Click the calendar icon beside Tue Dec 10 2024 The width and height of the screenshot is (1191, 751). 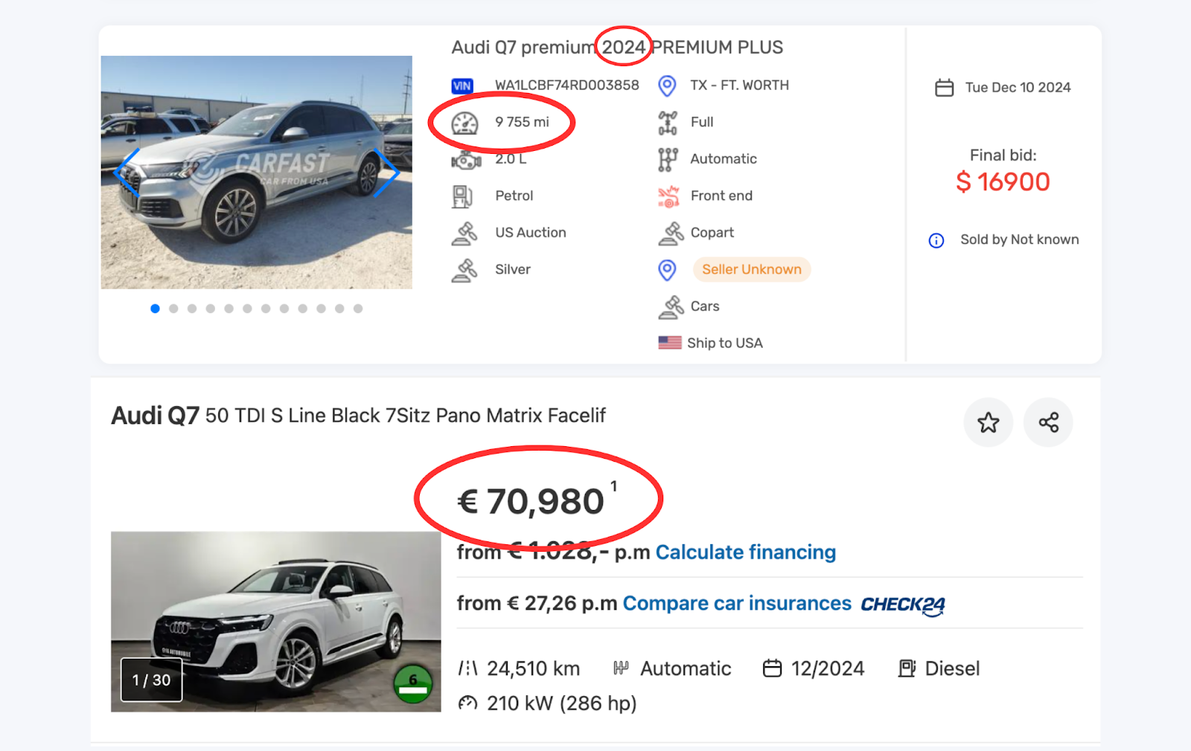point(945,88)
